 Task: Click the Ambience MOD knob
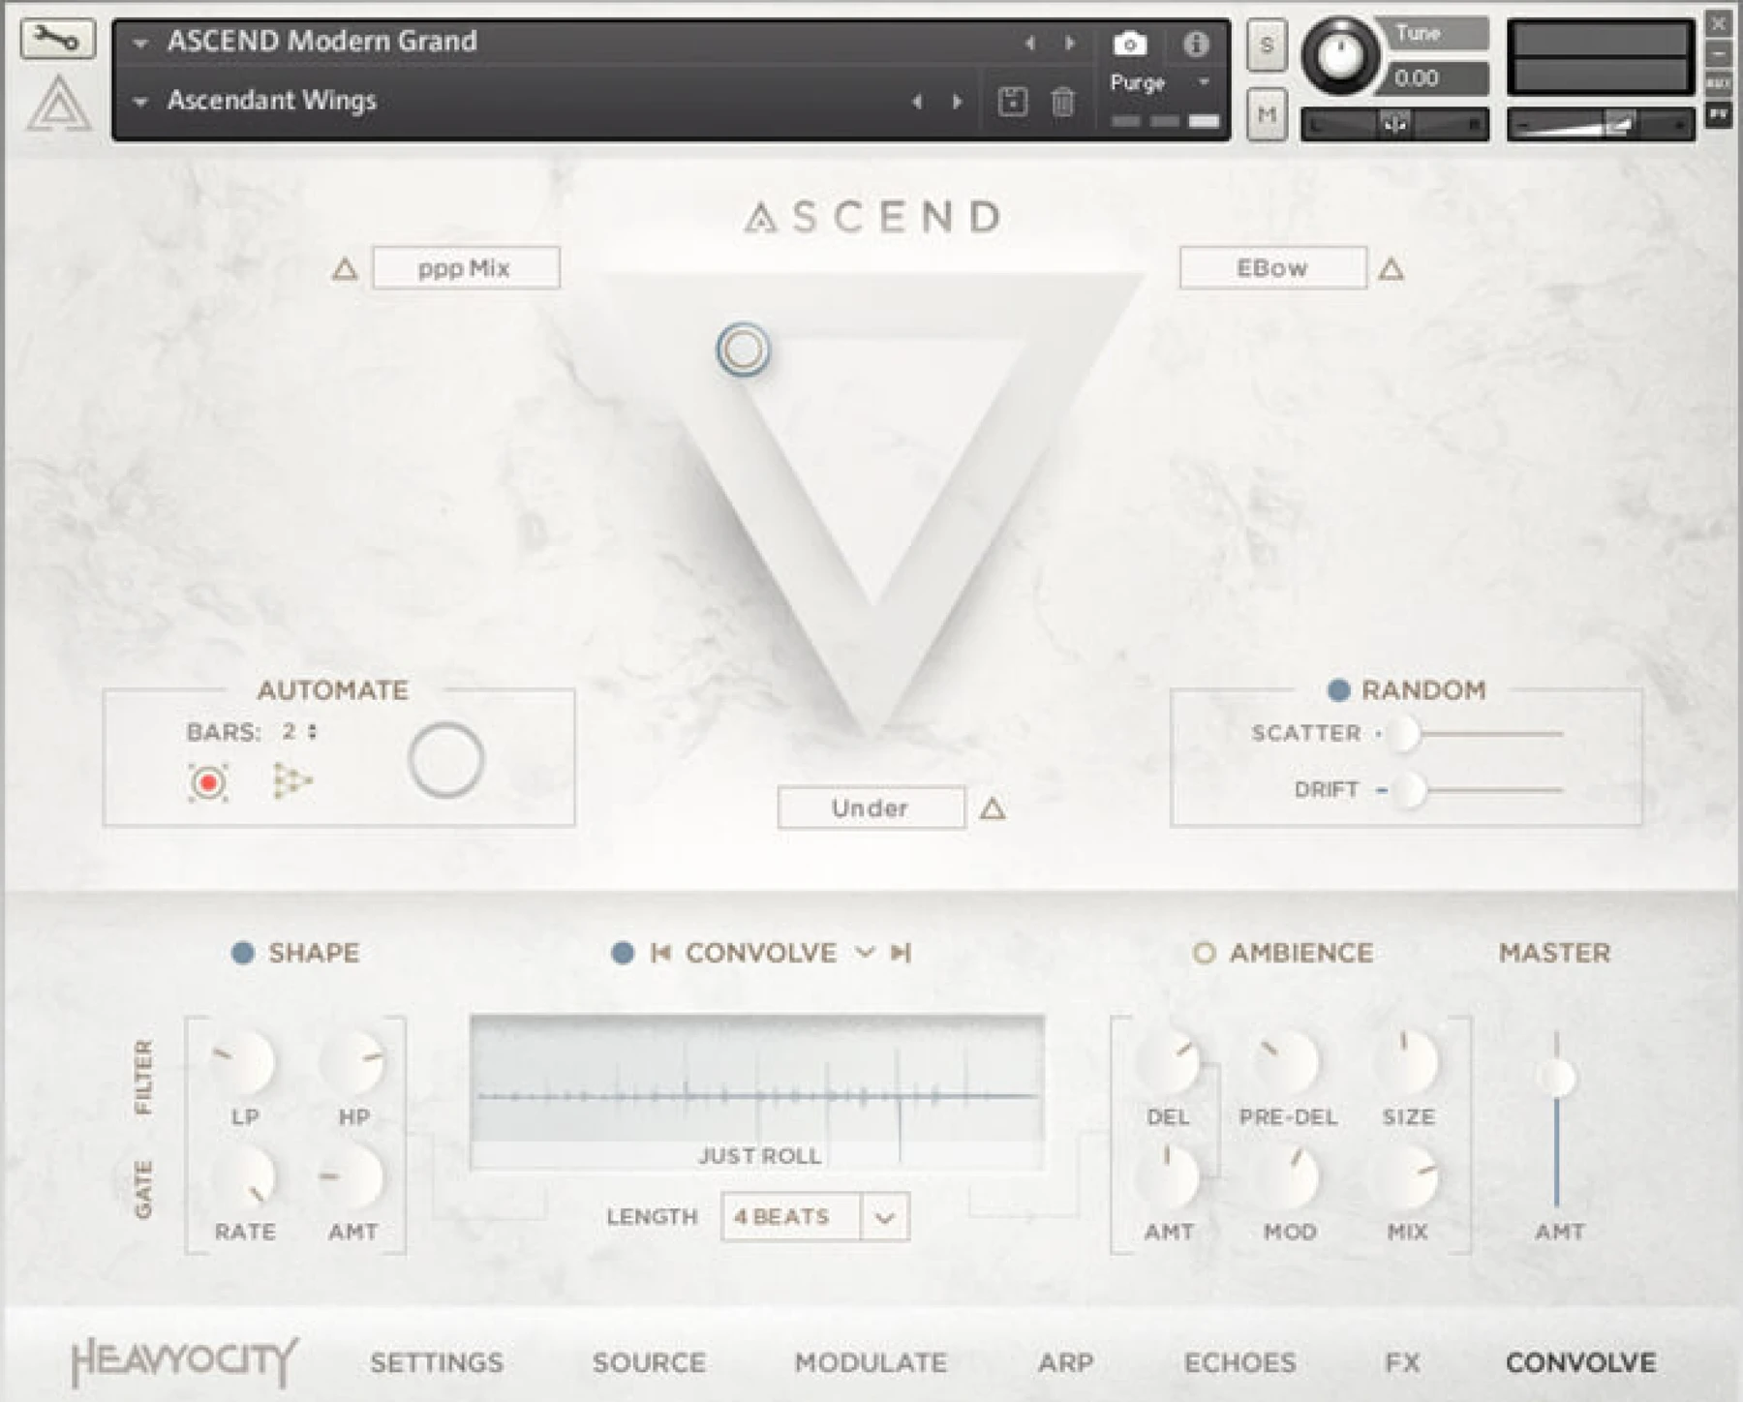[1288, 1177]
